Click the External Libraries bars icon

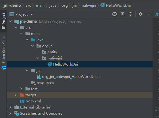pyautogui.click(x=17, y=107)
